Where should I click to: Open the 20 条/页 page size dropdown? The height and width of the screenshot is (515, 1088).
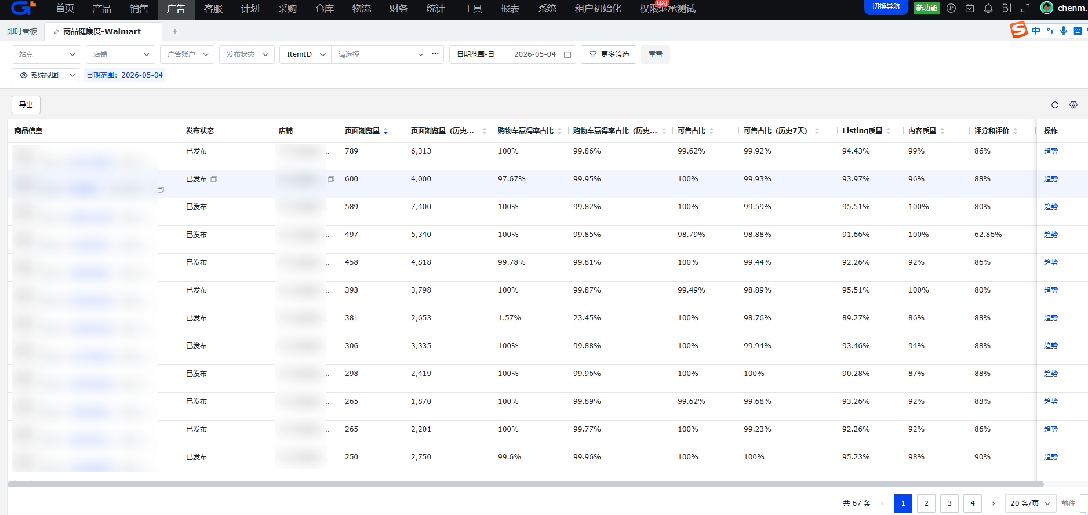point(1031,503)
